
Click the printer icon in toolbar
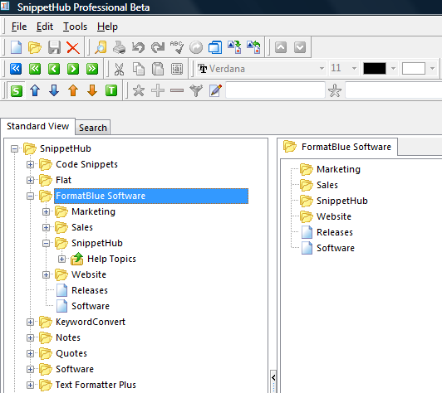[120, 47]
